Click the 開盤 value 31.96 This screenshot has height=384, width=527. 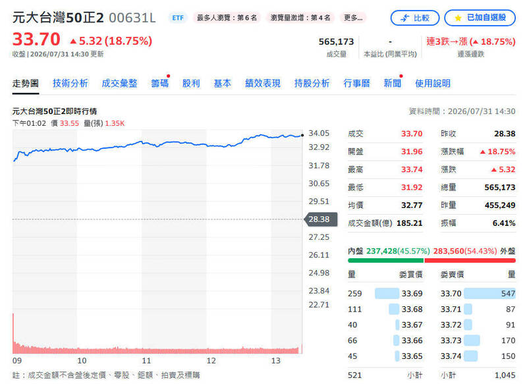pos(412,151)
